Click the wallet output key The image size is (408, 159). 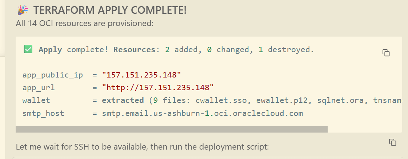point(36,100)
